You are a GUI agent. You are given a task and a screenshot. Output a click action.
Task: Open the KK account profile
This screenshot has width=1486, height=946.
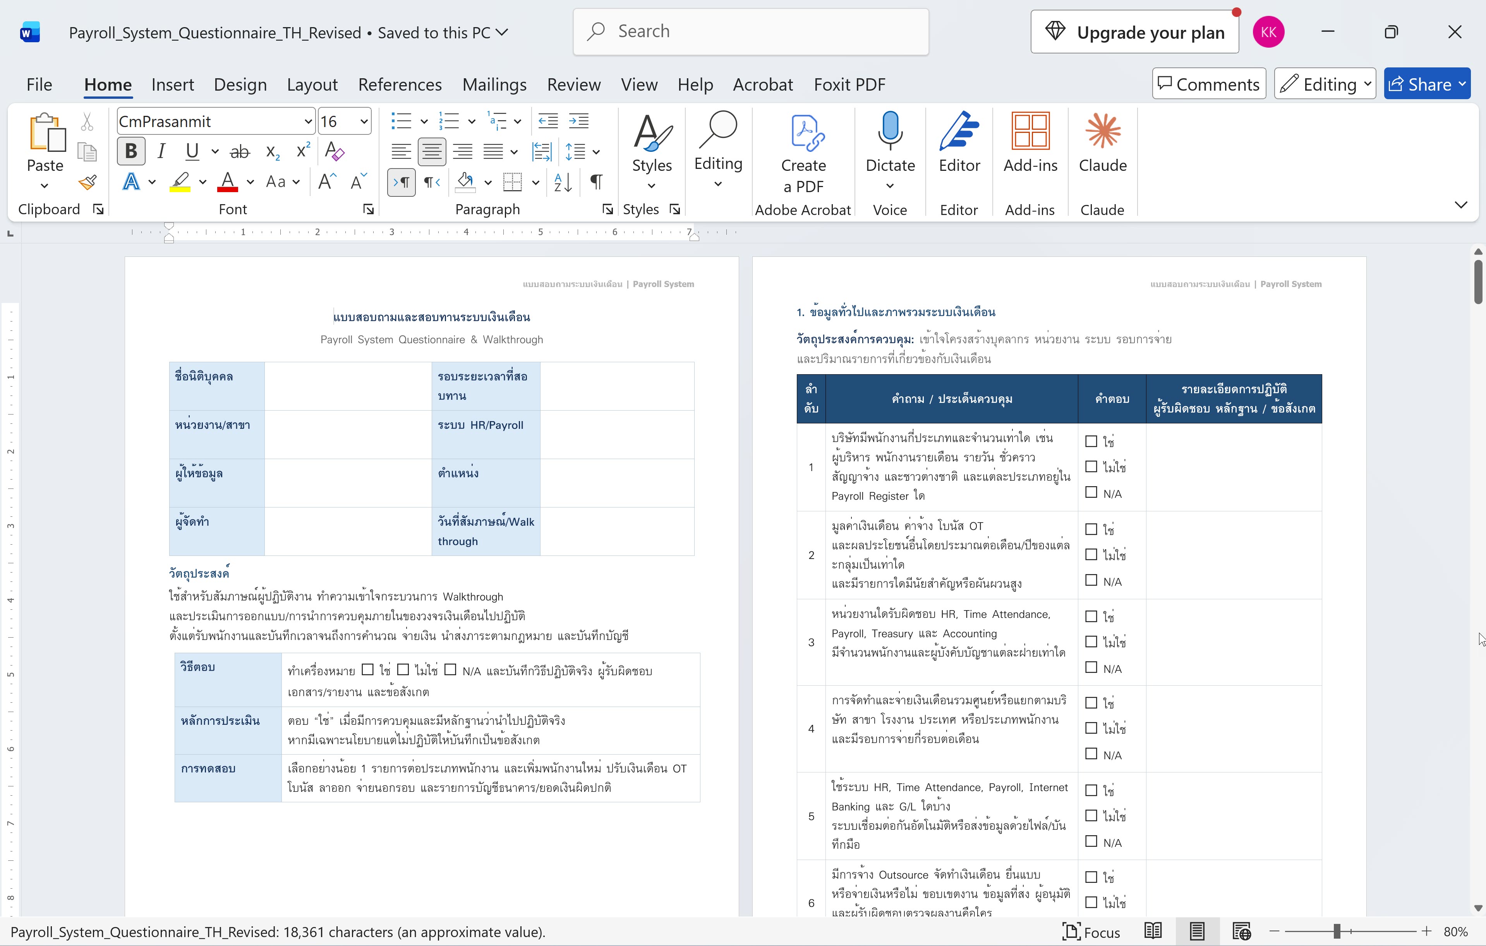pos(1268,32)
